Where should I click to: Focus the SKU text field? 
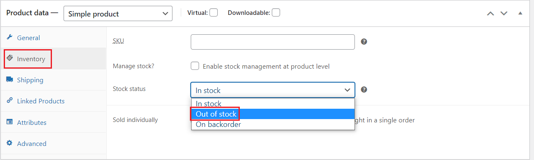tap(273, 42)
